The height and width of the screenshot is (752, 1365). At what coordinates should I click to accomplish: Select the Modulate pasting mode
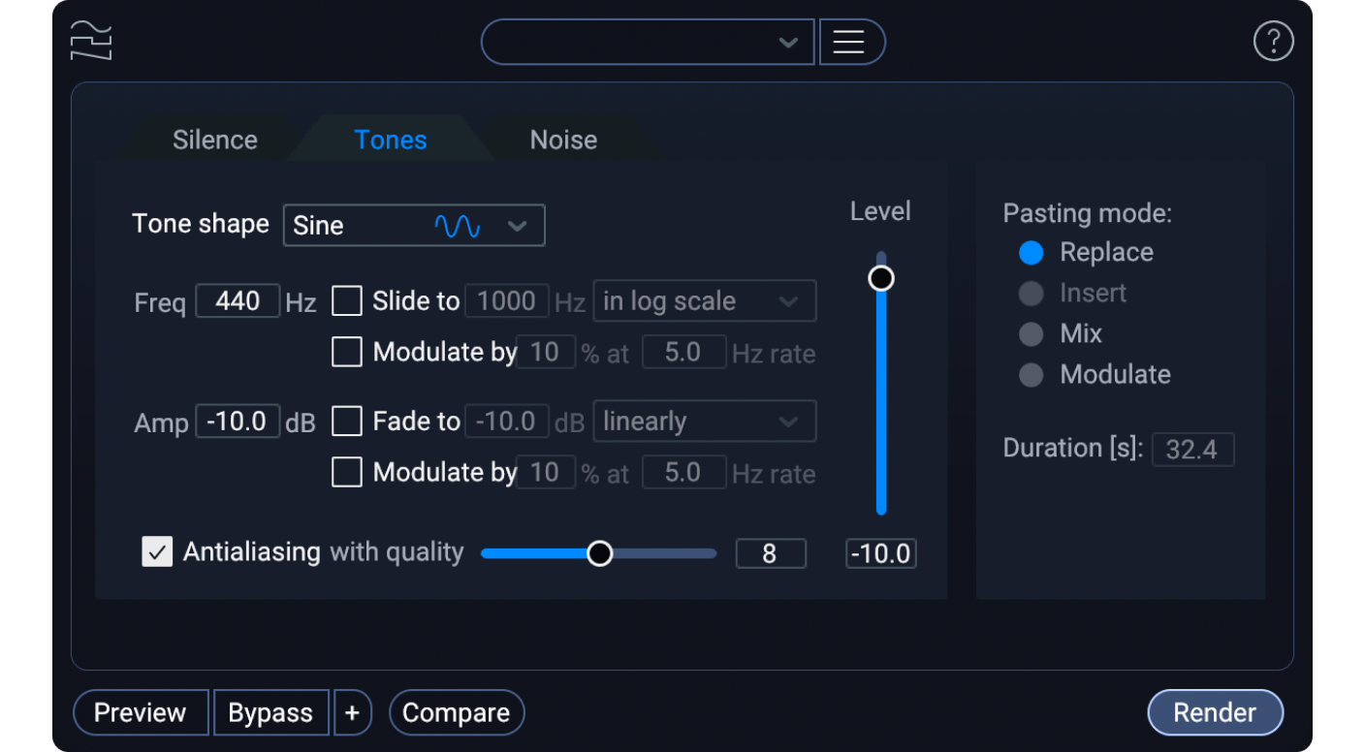tap(1032, 375)
